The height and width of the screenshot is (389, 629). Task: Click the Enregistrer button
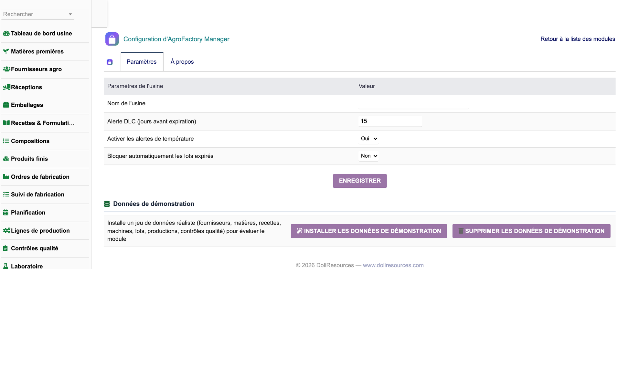[x=360, y=181]
